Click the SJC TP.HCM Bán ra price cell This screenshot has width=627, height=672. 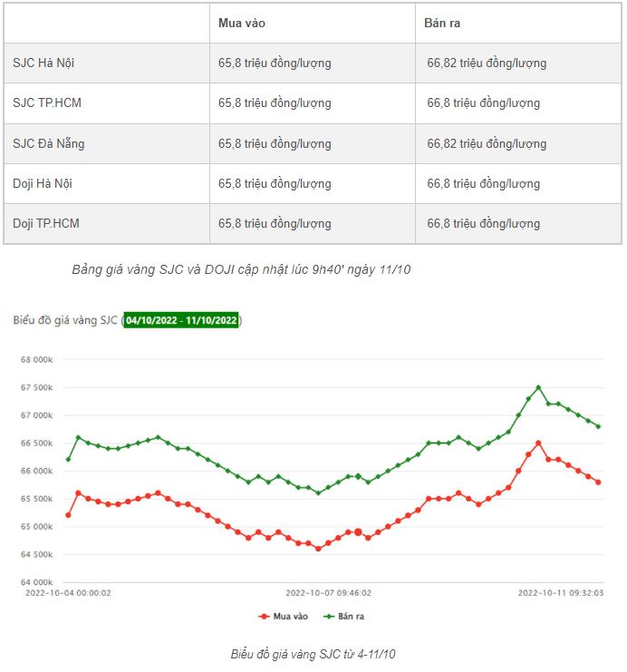tap(483, 103)
